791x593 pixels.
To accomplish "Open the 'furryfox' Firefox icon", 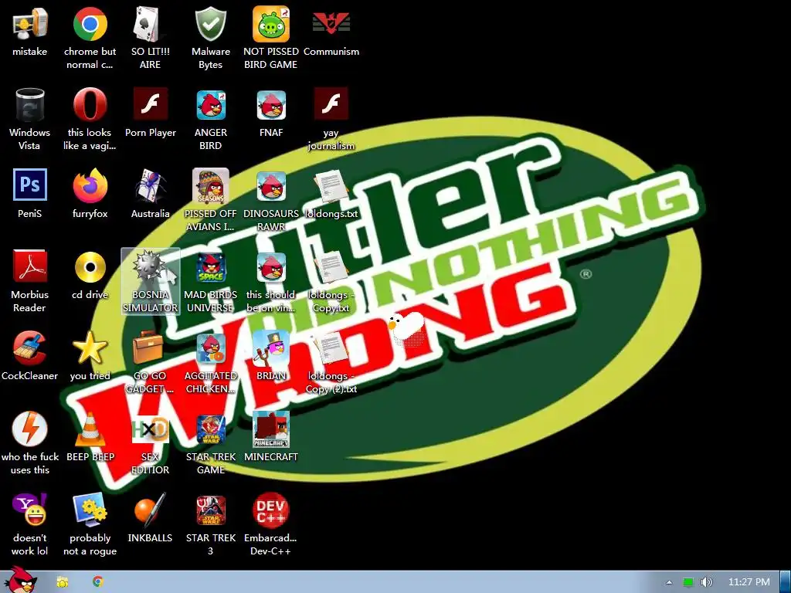I will coord(90,185).
